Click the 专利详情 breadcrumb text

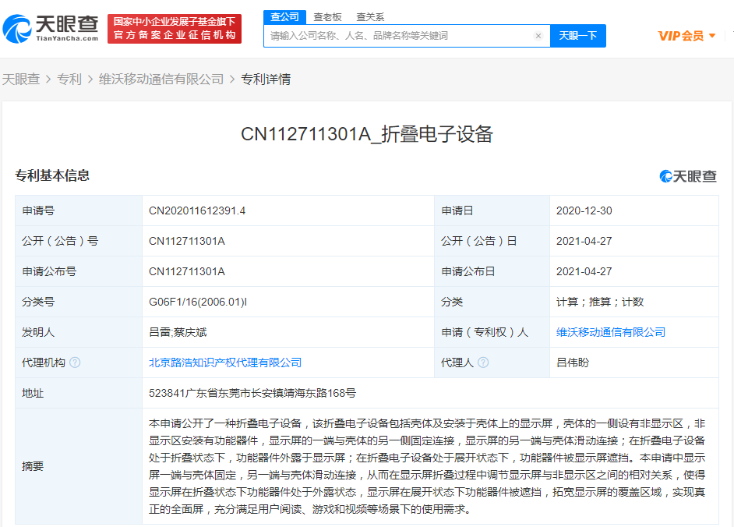pyautogui.click(x=266, y=80)
